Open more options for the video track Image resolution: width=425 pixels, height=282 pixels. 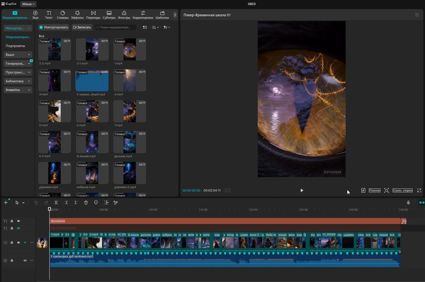click(x=32, y=243)
